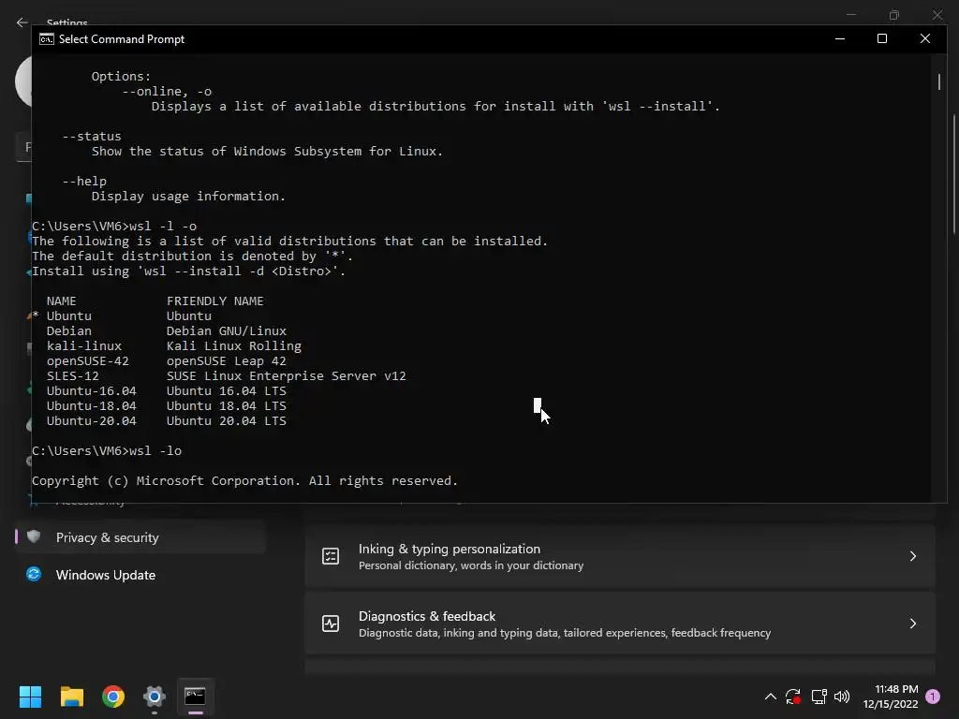Click 'SUSE Linux Enterprise Server v12' text

287,376
